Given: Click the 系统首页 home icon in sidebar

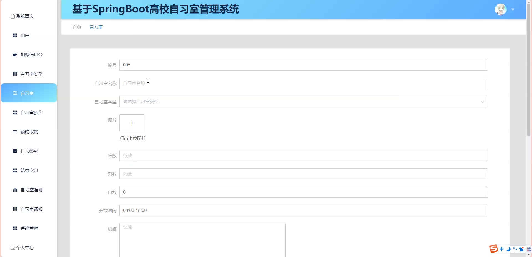Looking at the screenshot, I should 12,16.
